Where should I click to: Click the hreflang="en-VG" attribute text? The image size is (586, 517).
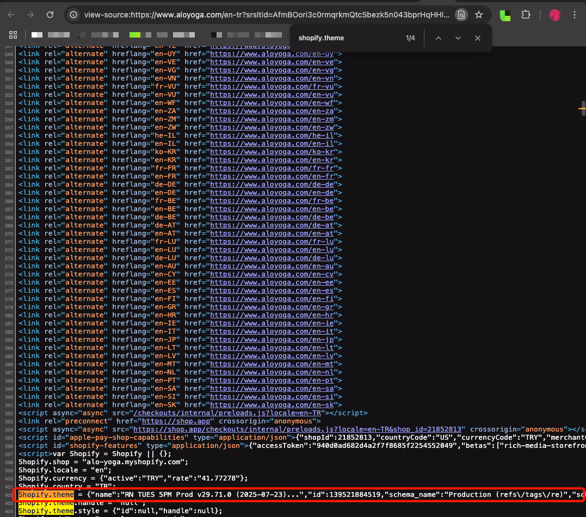(x=146, y=70)
